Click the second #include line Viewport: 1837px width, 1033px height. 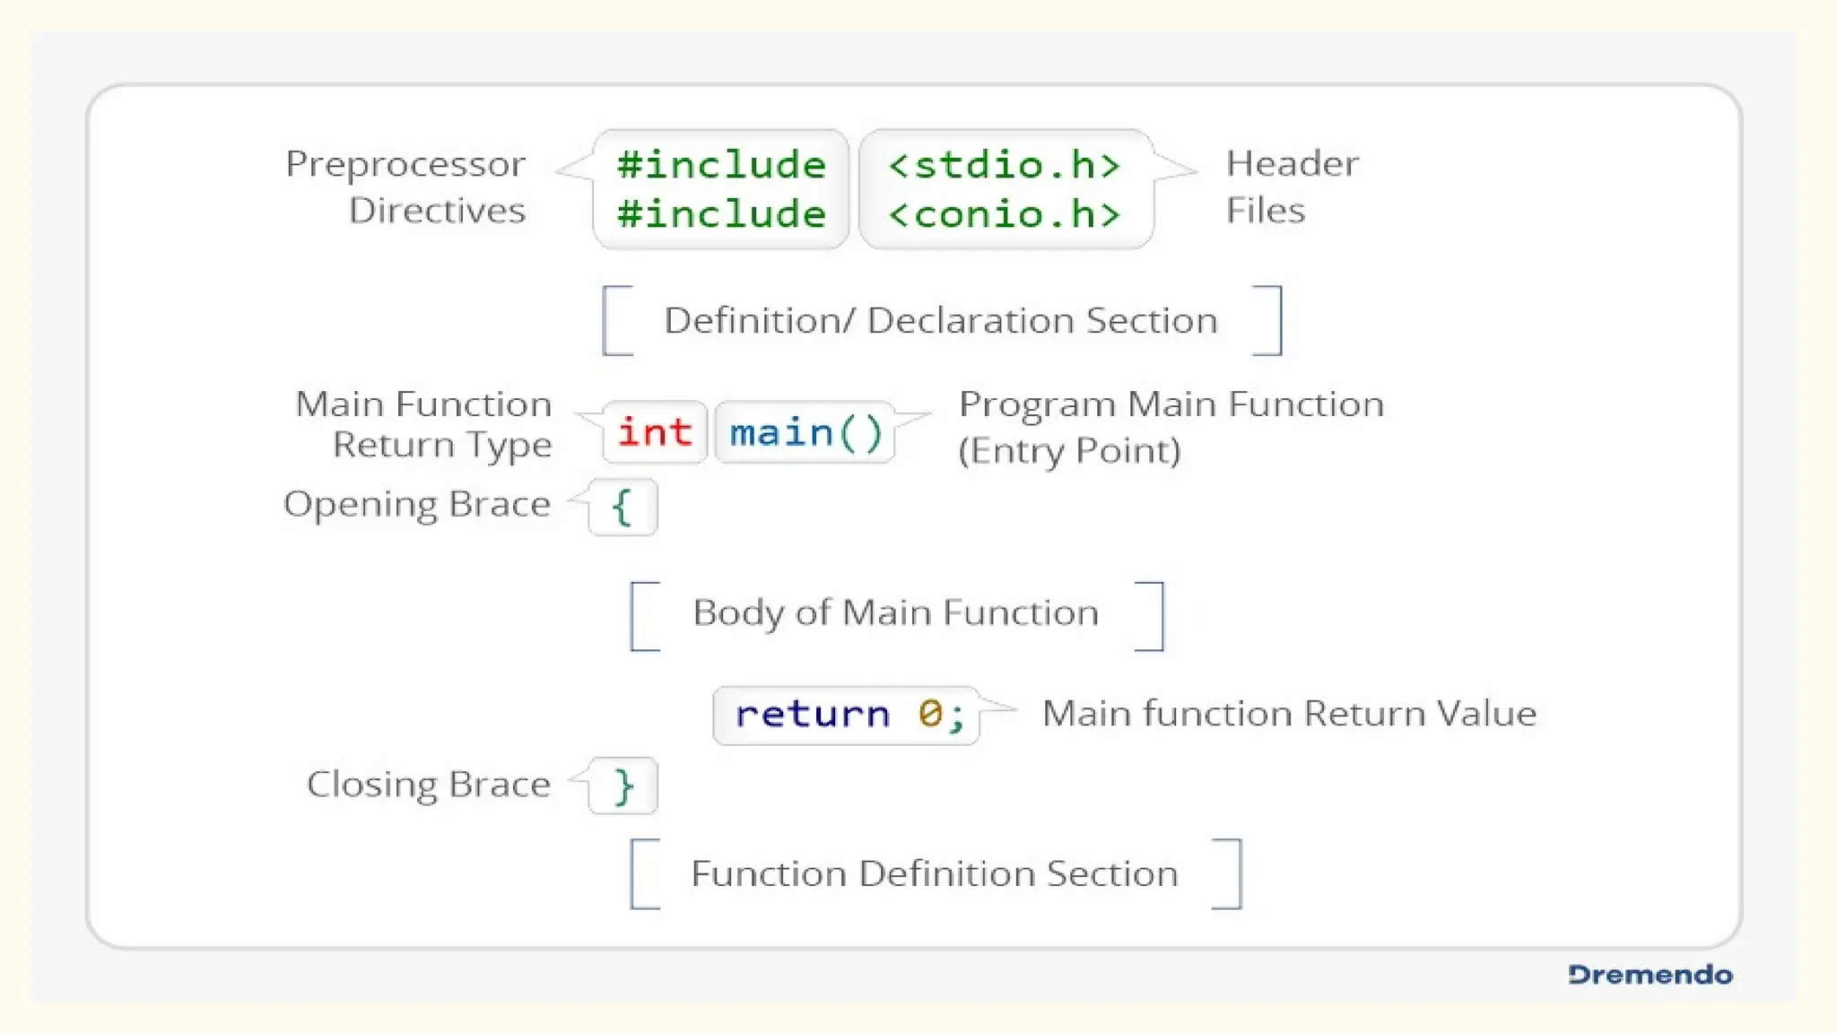(x=720, y=214)
